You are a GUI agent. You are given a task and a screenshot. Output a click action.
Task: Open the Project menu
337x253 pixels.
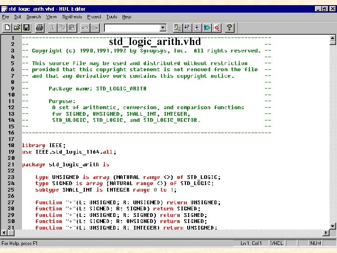tap(94, 17)
